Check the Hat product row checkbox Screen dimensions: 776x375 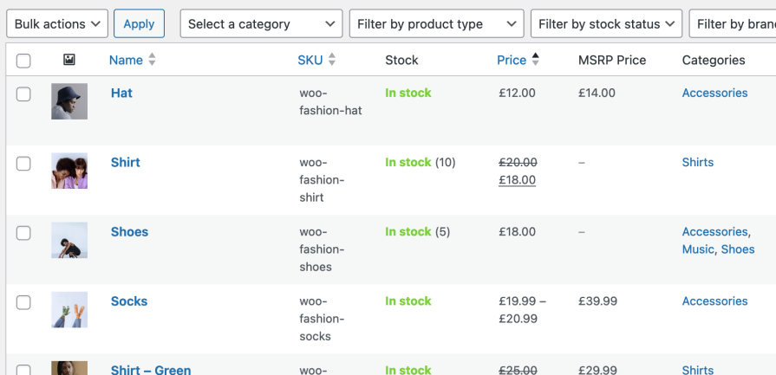click(23, 94)
